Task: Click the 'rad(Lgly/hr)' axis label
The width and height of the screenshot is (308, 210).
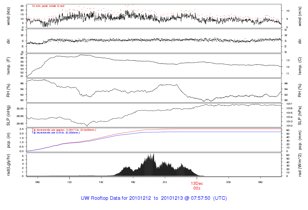Action: pyautogui.click(x=8, y=165)
